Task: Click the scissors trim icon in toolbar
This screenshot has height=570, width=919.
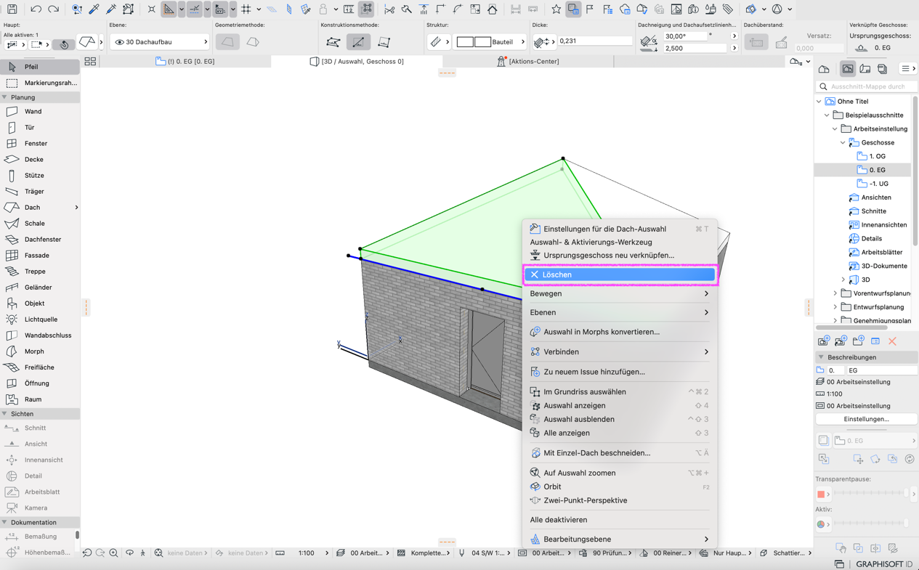Action: [x=389, y=9]
